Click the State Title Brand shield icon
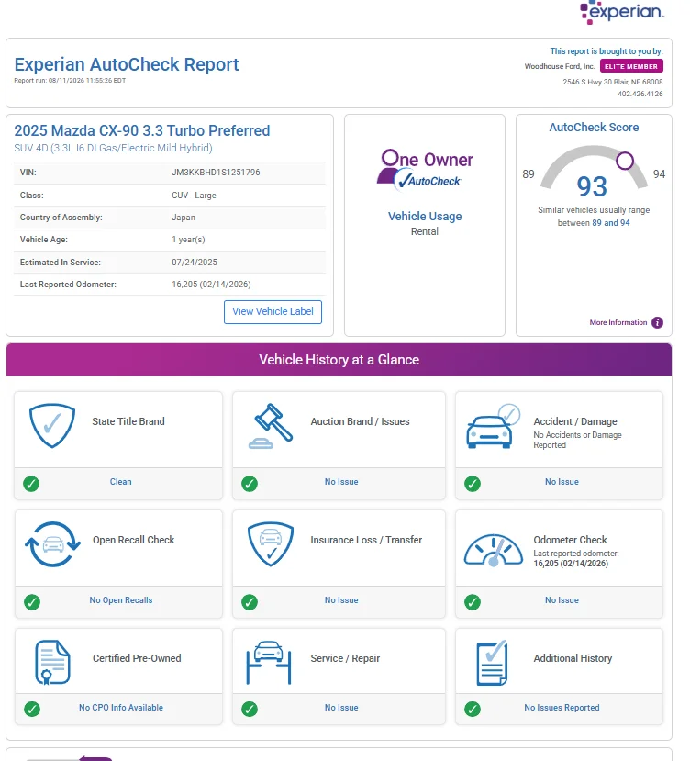The image size is (690, 761). (x=52, y=425)
